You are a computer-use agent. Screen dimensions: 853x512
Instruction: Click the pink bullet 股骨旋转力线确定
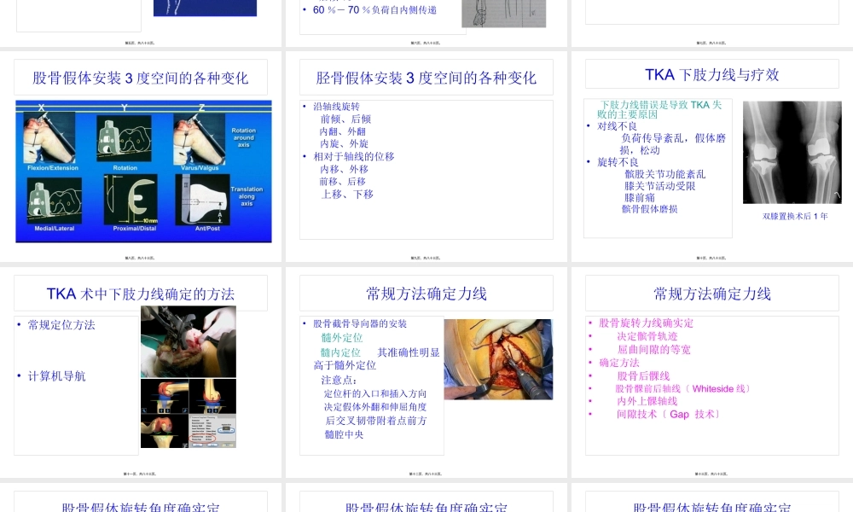(646, 323)
